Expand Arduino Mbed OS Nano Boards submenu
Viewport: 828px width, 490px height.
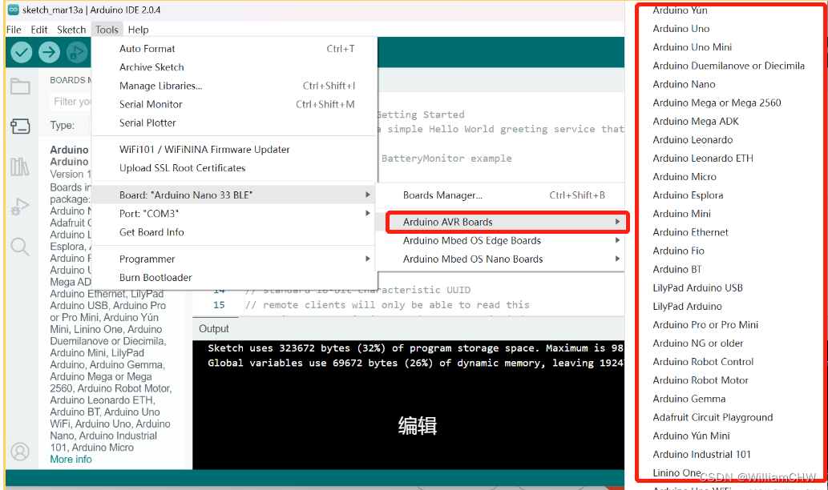[500, 259]
